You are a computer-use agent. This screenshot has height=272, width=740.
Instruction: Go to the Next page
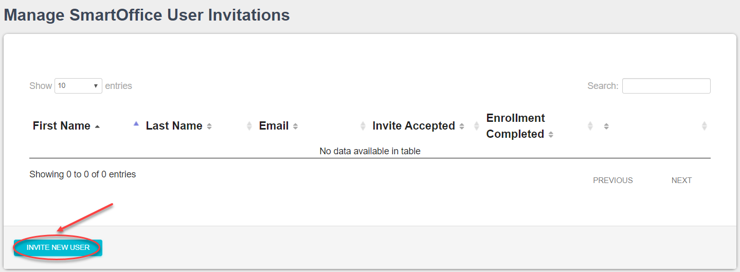681,180
